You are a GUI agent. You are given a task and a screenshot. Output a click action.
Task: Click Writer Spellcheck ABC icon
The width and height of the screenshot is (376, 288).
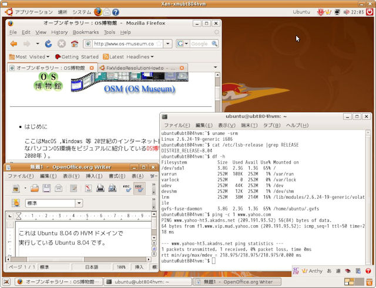(127, 188)
